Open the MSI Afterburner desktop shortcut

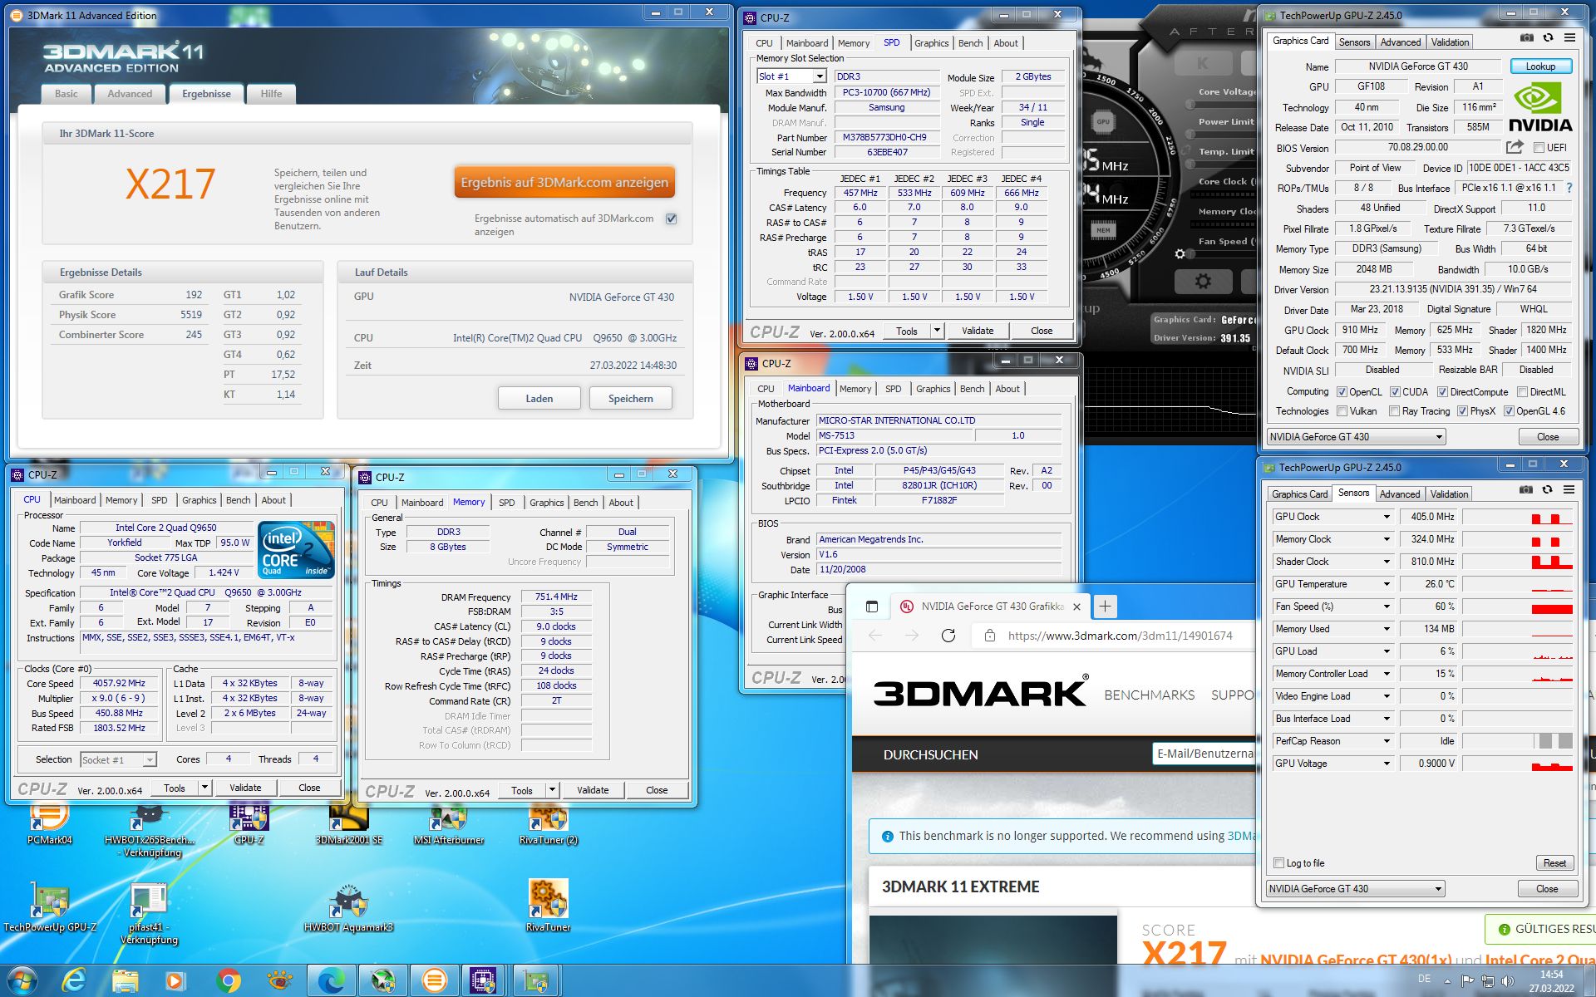pos(449,824)
